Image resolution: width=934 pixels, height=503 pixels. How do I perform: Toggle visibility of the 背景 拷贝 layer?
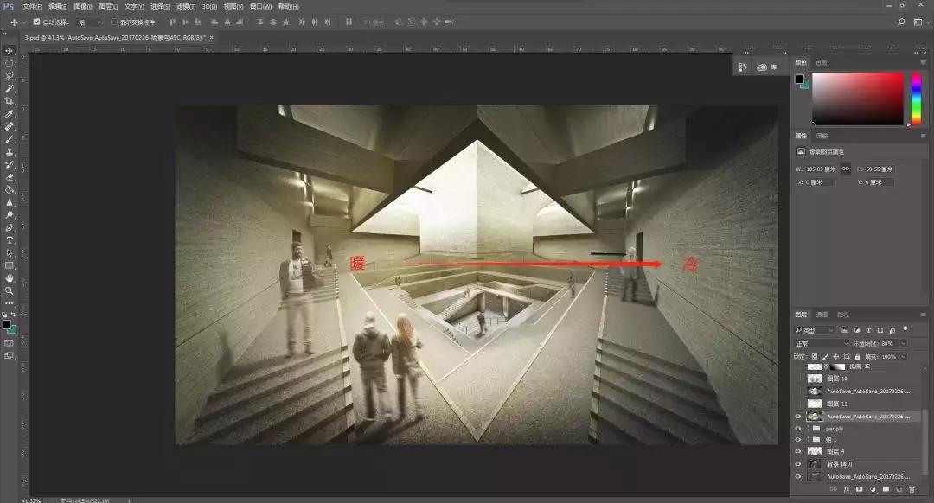point(796,463)
